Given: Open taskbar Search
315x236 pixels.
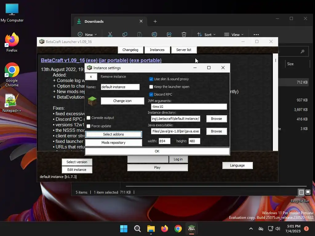Looking at the screenshot, I should point(138,229).
